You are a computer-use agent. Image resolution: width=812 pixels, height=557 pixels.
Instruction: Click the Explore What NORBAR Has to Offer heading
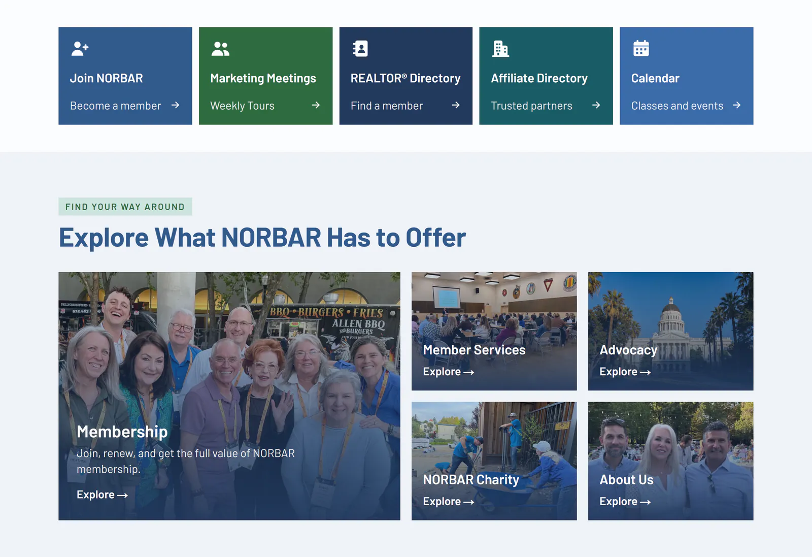(x=262, y=238)
